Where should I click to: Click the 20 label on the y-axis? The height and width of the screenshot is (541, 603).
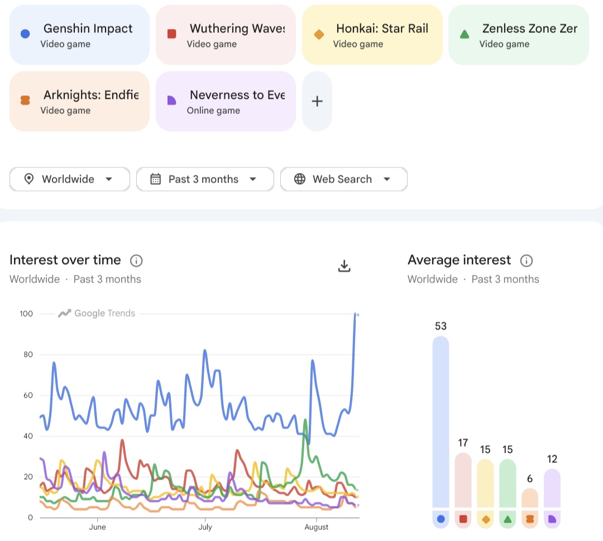pos(28,477)
